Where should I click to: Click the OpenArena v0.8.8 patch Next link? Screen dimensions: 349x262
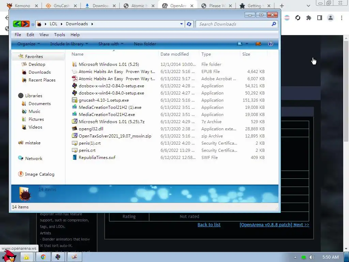[274, 224]
